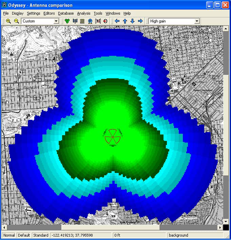
Task: Open the Database menu
Action: 66,13
